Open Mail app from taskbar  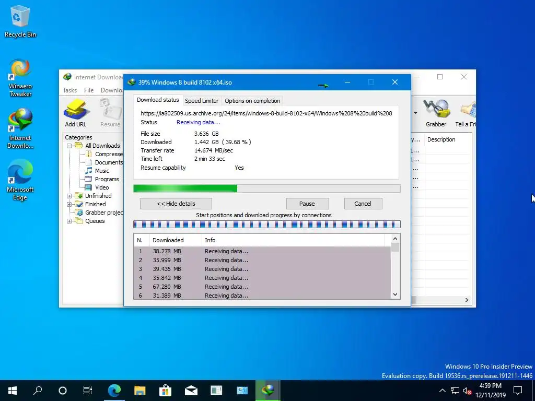(x=191, y=390)
